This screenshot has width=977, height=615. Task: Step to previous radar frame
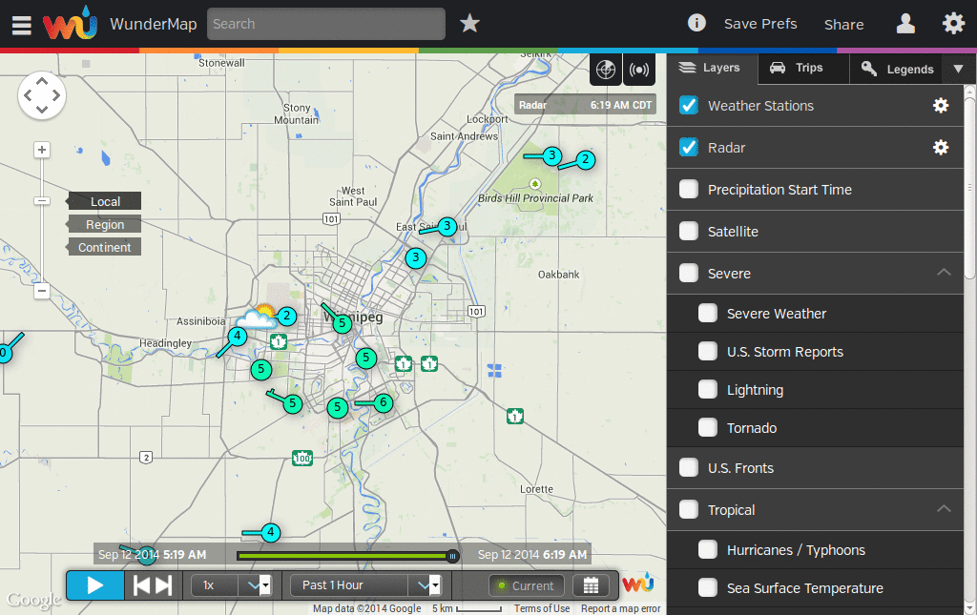tap(141, 585)
